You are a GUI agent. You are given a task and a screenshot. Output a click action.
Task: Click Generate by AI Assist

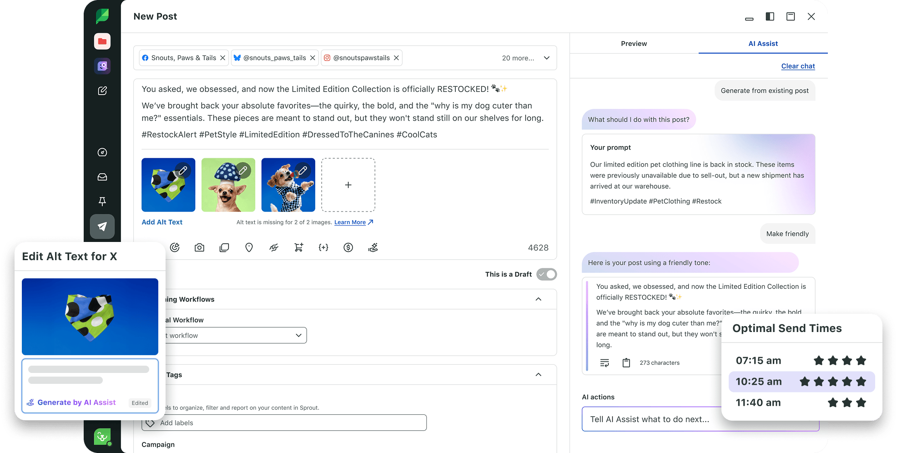(x=71, y=403)
